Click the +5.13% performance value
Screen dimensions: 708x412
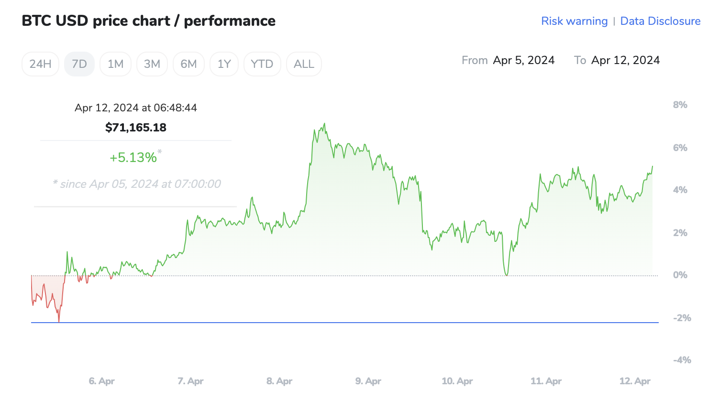coord(133,157)
